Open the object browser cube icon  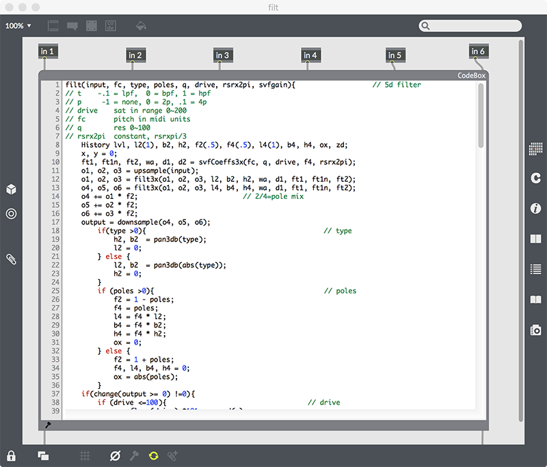click(x=11, y=189)
